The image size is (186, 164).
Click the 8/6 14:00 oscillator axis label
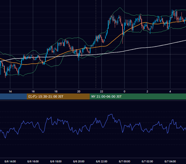[x=10, y=162]
